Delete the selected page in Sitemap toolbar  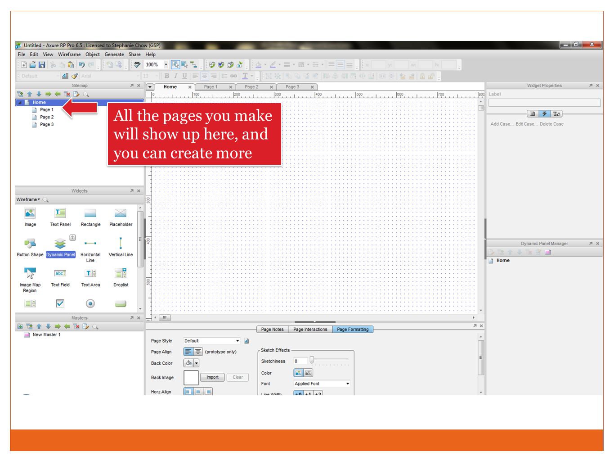click(67, 94)
